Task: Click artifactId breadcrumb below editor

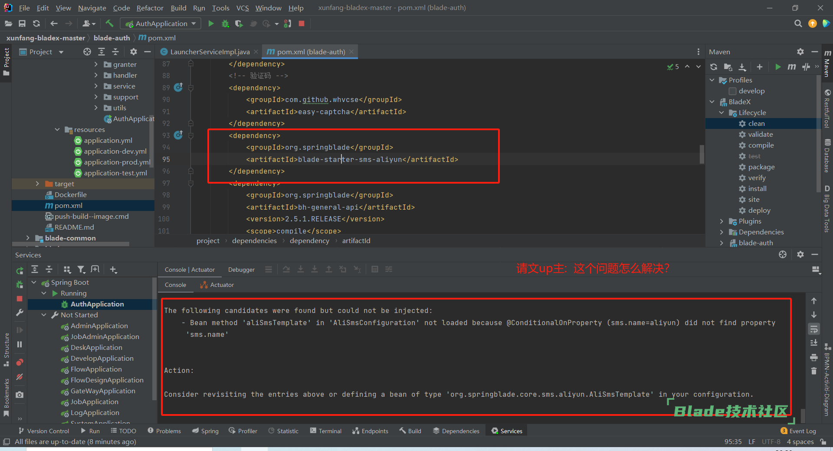Action: tap(356, 240)
